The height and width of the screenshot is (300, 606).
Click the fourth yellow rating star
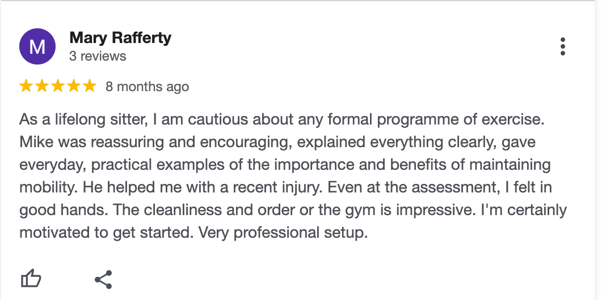pos(74,86)
